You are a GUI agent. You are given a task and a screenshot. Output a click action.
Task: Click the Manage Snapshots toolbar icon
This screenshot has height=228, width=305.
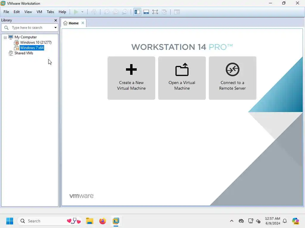coord(125,12)
